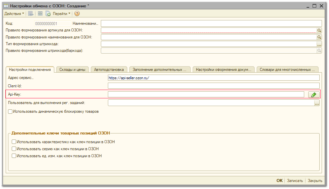Maximize the Настройки обмена с ОЗОН window

coord(314,6)
